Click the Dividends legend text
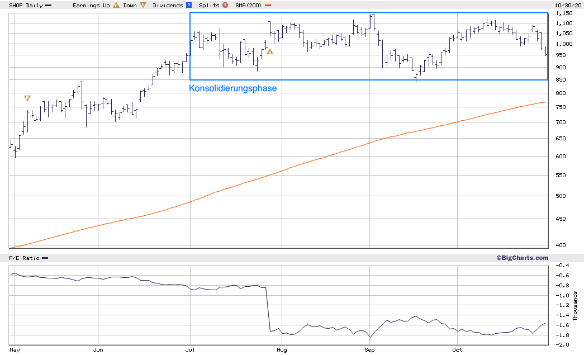Viewport: 584px width, 355px height. tap(168, 6)
